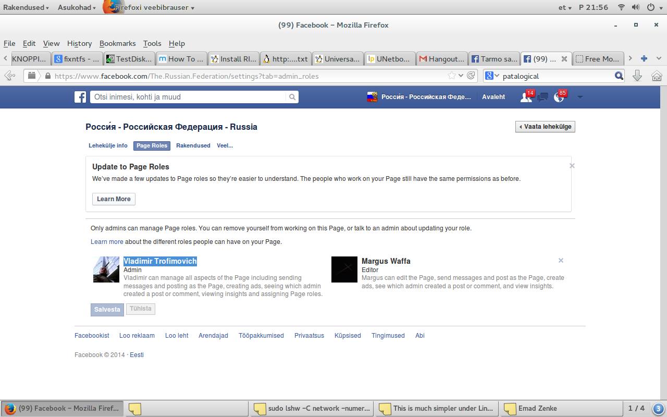Open the Bookmarks menu

pos(117,43)
